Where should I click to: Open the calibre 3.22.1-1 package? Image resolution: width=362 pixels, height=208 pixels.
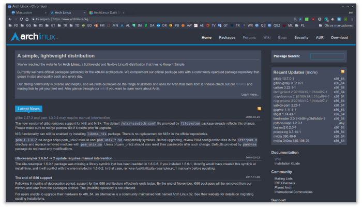[x=284, y=87]
